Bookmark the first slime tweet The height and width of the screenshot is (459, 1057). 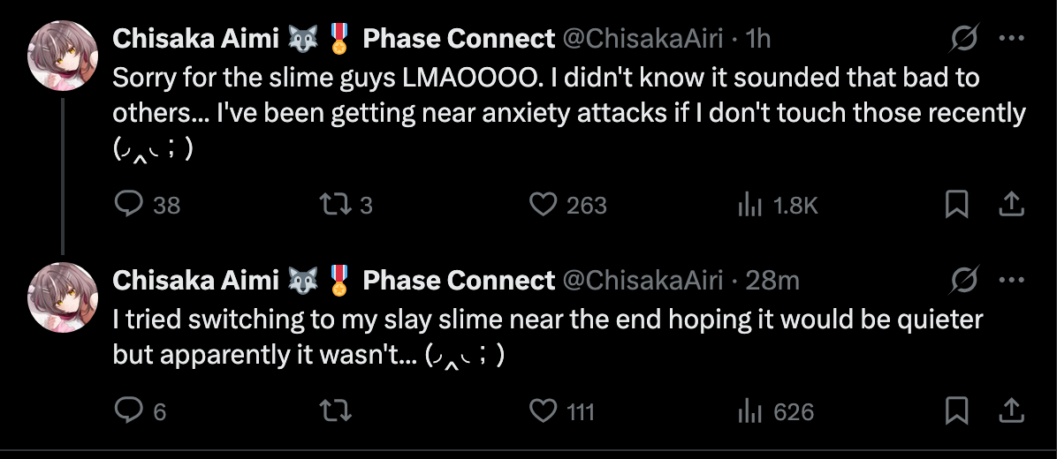(956, 205)
